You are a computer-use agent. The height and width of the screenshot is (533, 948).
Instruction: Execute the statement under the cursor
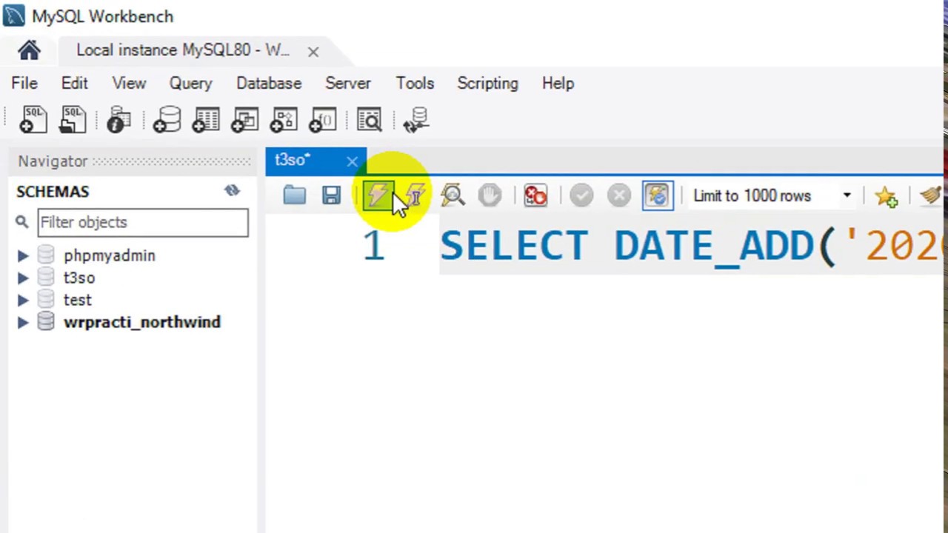[x=415, y=195]
